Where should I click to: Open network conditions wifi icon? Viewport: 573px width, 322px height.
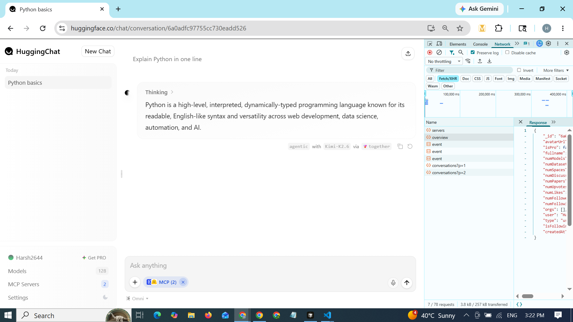pos(468,61)
